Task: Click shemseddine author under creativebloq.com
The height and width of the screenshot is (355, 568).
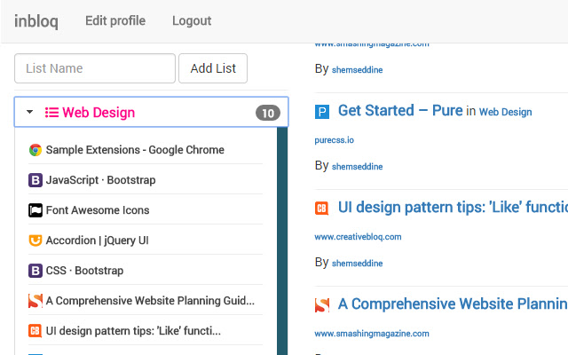Action: click(357, 264)
